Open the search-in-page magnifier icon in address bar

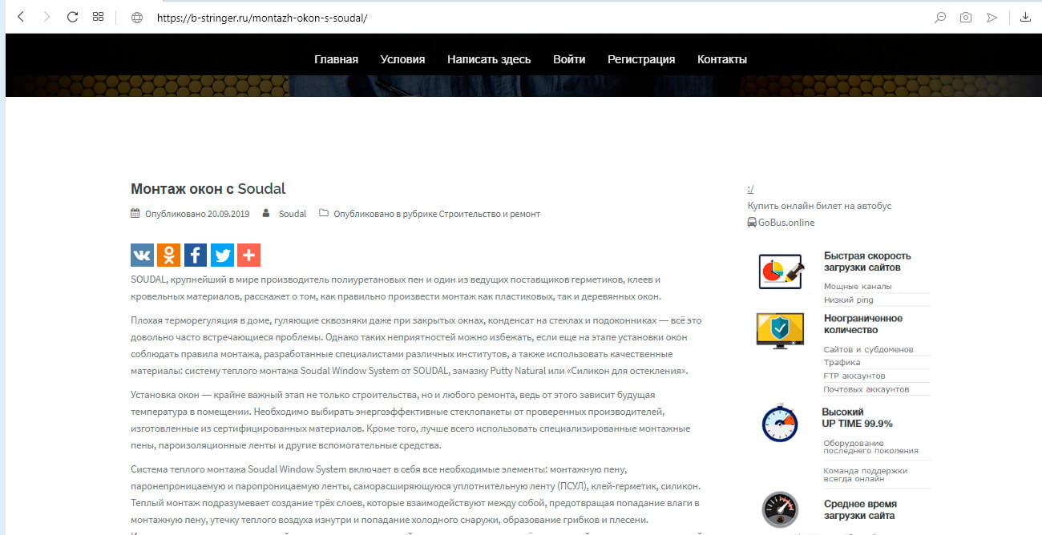tap(940, 18)
